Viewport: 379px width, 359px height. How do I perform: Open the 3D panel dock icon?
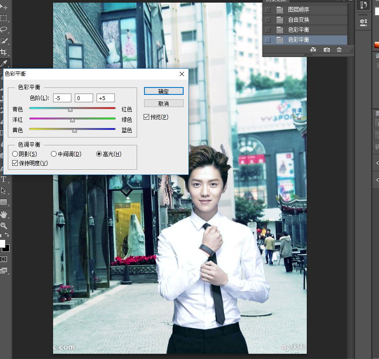click(363, 22)
